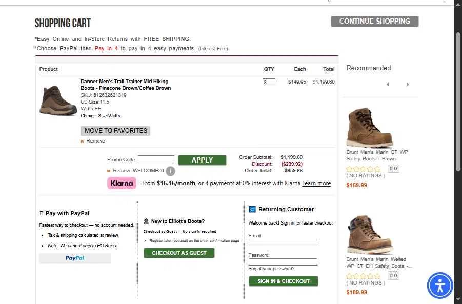Screen dimensions: 462x304
Task: Click the page scrollbar down arrow
Action: (x=458, y=299)
